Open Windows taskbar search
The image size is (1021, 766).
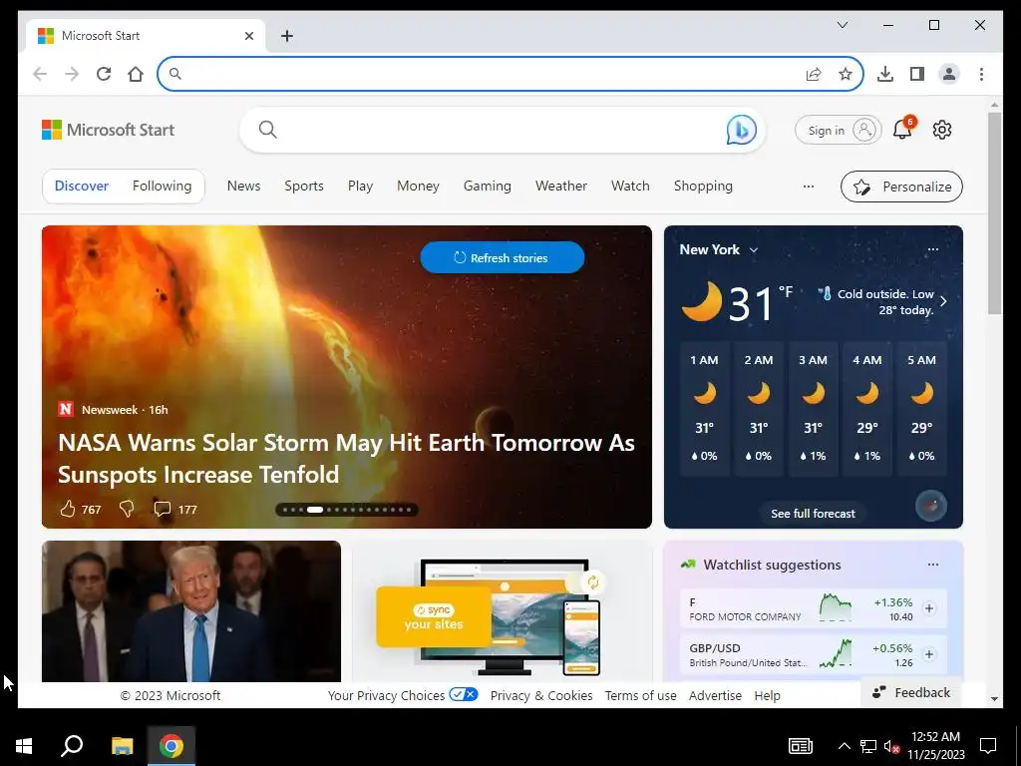72,746
